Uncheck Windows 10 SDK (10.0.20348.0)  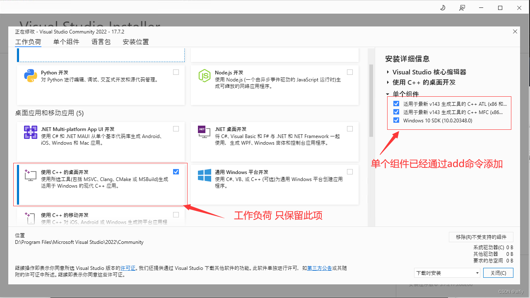click(396, 120)
